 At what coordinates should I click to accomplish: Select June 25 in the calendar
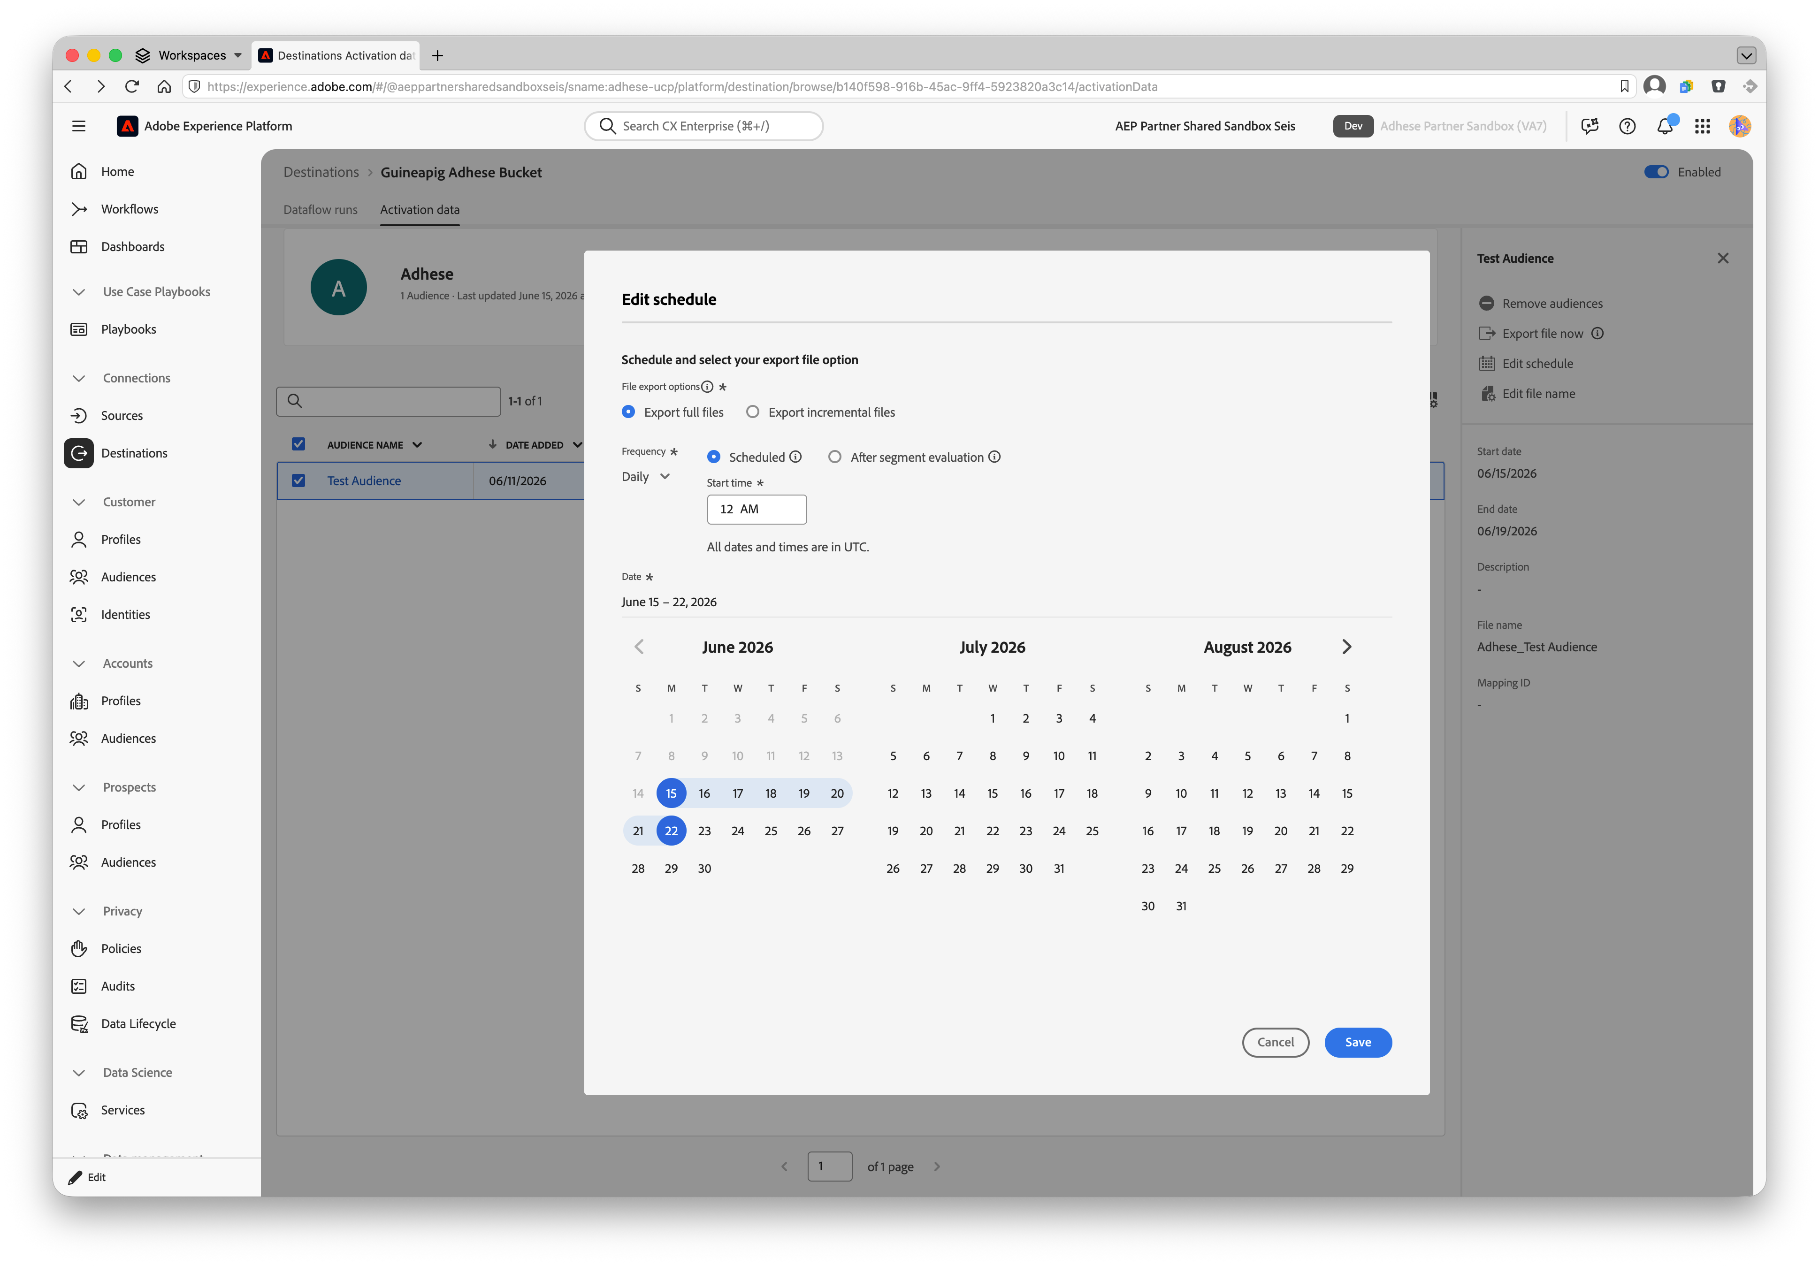(771, 830)
